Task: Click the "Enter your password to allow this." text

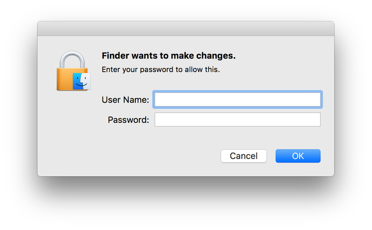Action: (x=161, y=70)
